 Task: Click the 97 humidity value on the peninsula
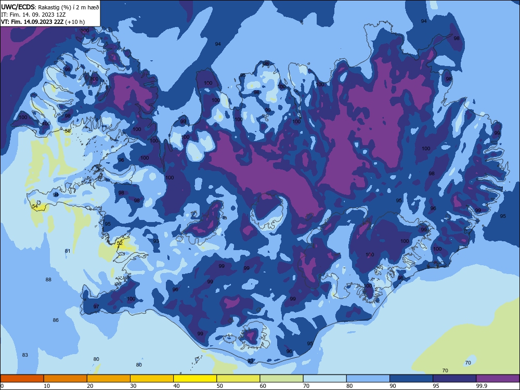pos(96,306)
